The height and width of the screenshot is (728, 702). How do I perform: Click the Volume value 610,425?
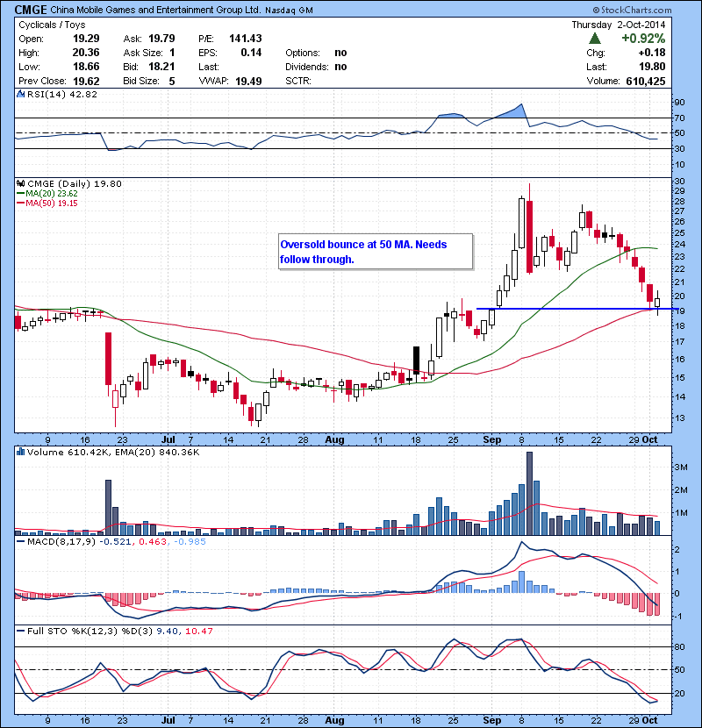click(x=646, y=82)
